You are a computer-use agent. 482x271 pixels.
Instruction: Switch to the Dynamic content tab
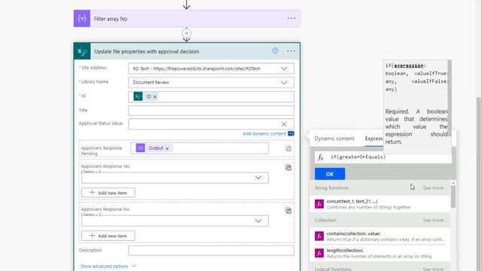tap(334, 139)
